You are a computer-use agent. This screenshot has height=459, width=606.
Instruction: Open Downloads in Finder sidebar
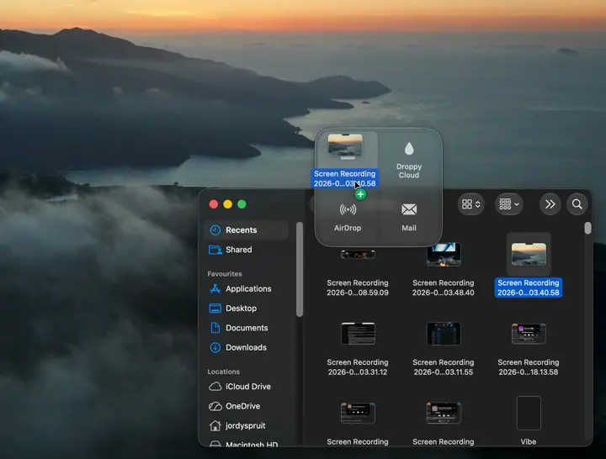click(x=246, y=347)
